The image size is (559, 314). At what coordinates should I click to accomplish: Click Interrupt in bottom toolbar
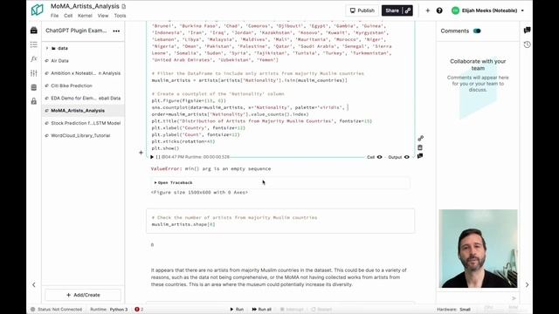[x=292, y=310]
